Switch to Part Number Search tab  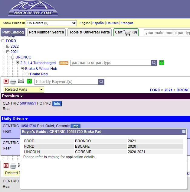tap(47, 32)
